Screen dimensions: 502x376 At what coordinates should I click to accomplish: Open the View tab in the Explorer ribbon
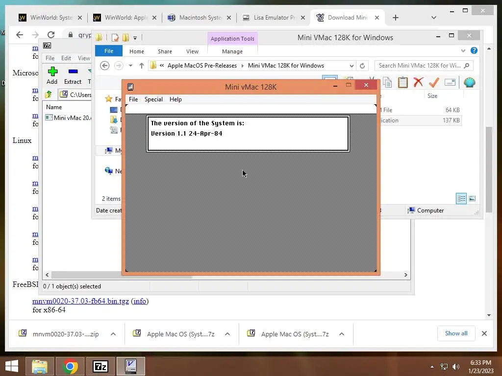[192, 51]
